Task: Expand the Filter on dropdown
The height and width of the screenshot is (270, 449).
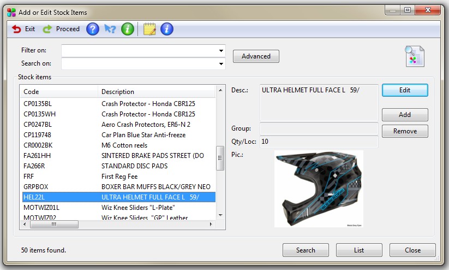Action: tap(221, 51)
